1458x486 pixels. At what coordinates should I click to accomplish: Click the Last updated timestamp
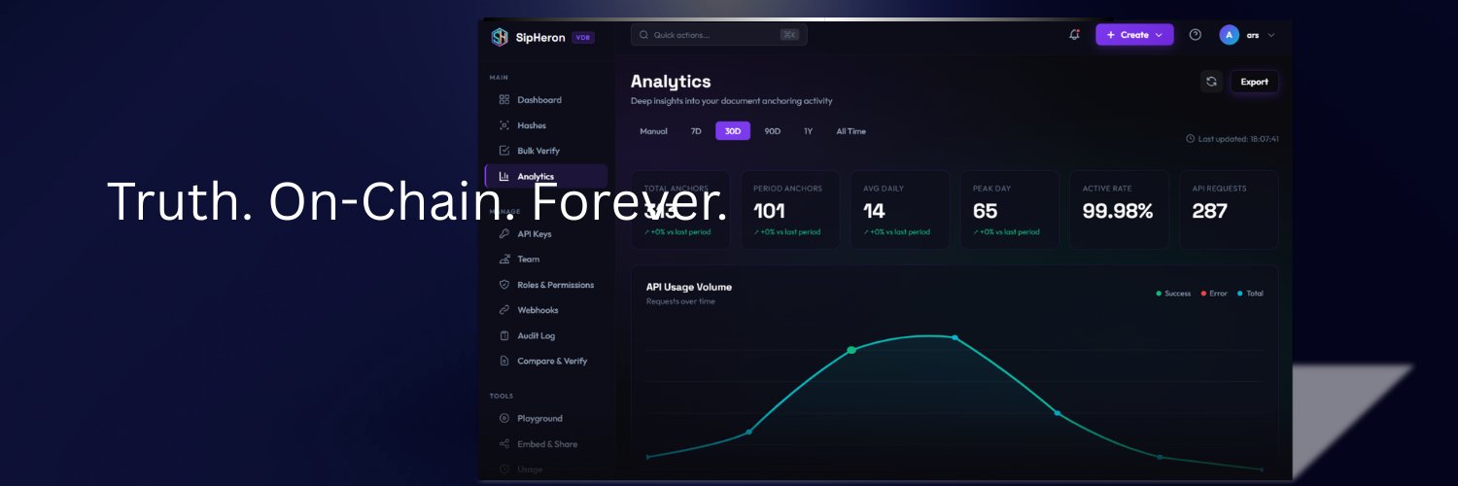point(1232,139)
